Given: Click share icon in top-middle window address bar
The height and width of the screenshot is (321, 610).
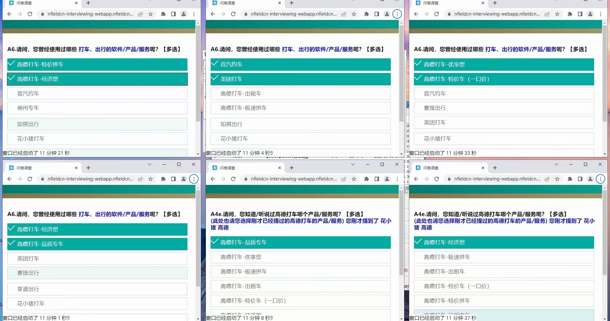Looking at the screenshot, I should point(344,14).
